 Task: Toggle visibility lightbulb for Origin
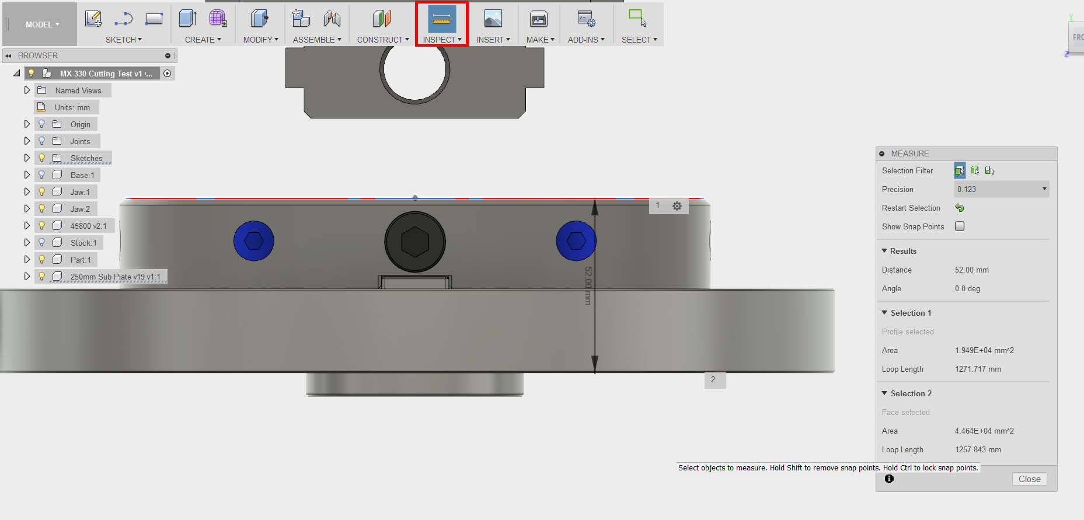(41, 124)
